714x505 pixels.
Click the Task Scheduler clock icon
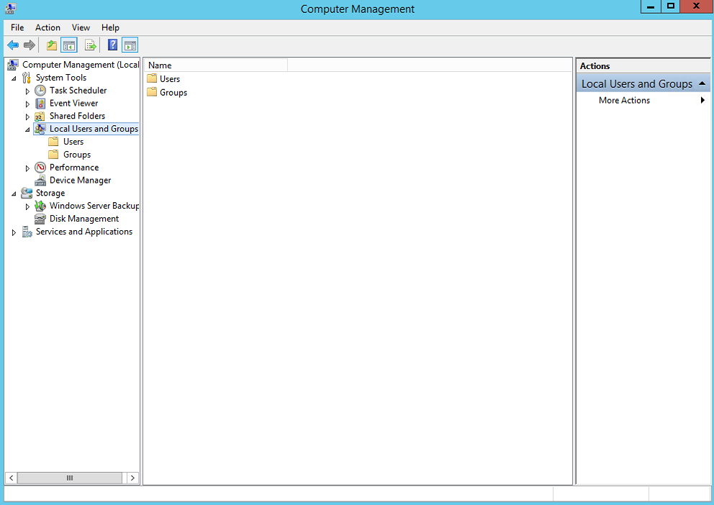pyautogui.click(x=40, y=91)
